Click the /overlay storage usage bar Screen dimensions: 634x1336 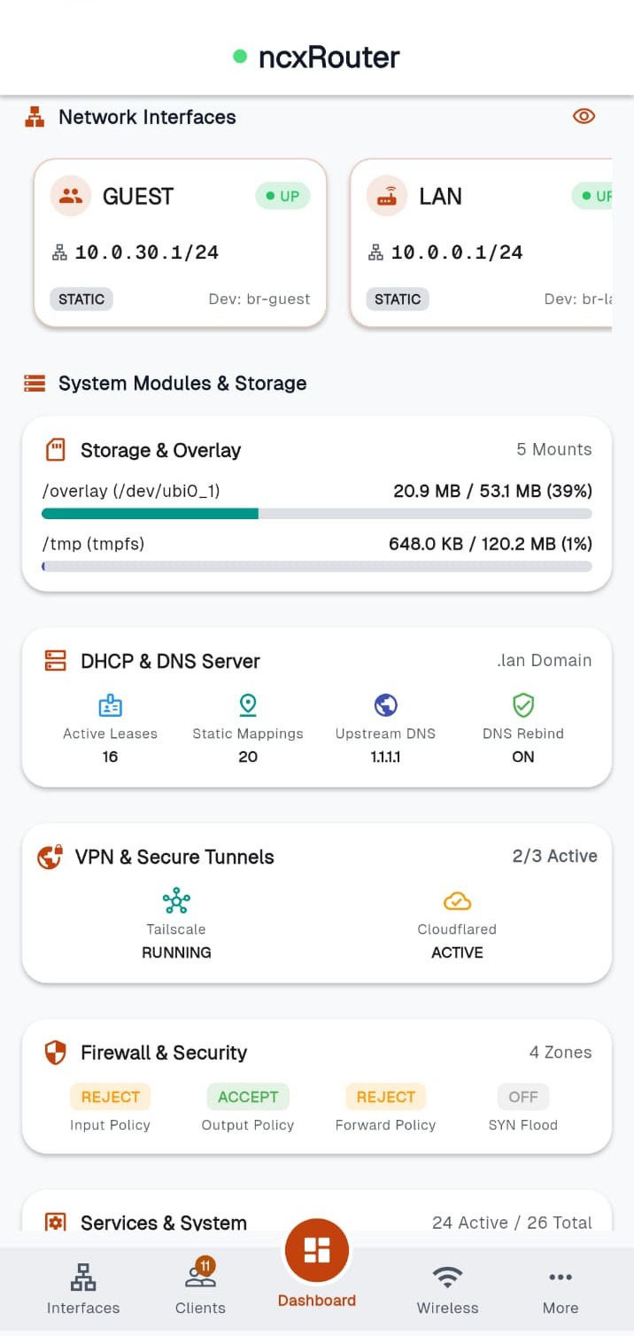coord(317,513)
